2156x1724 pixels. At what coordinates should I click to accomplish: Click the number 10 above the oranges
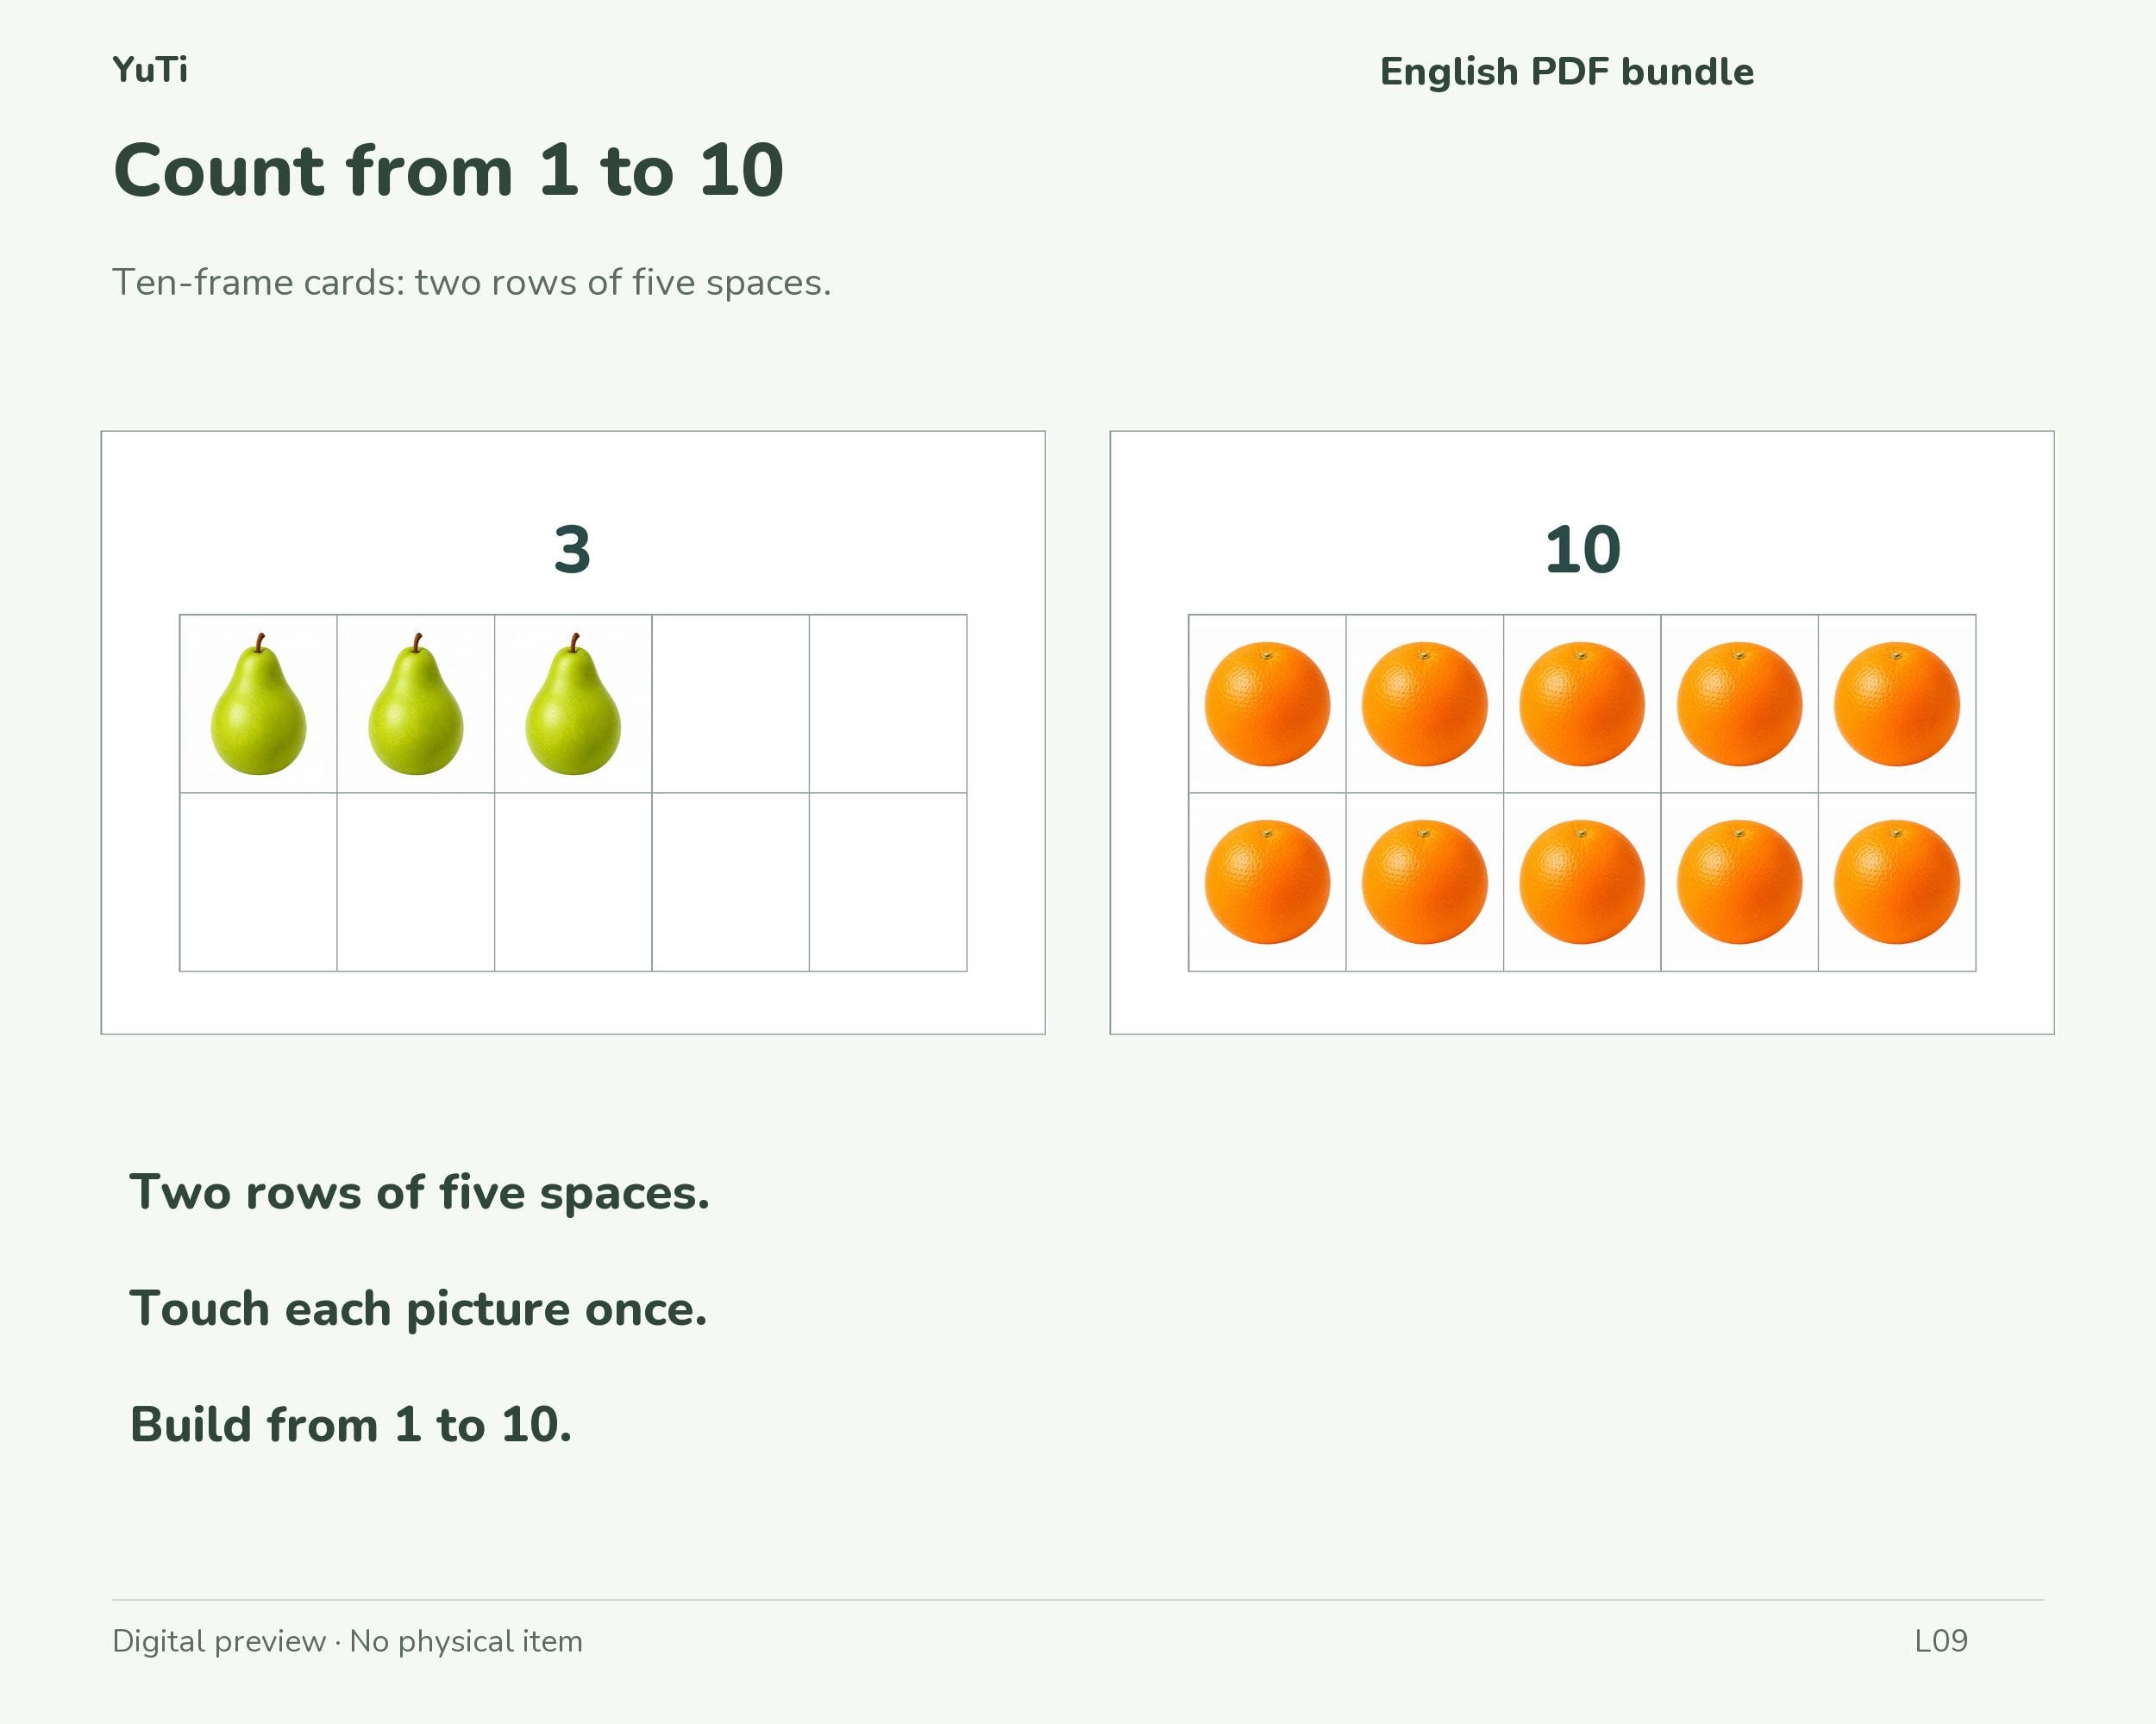(1582, 550)
